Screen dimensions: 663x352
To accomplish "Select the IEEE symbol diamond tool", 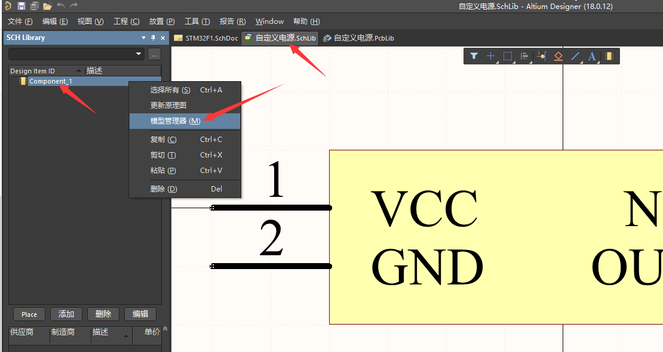I will click(x=558, y=55).
